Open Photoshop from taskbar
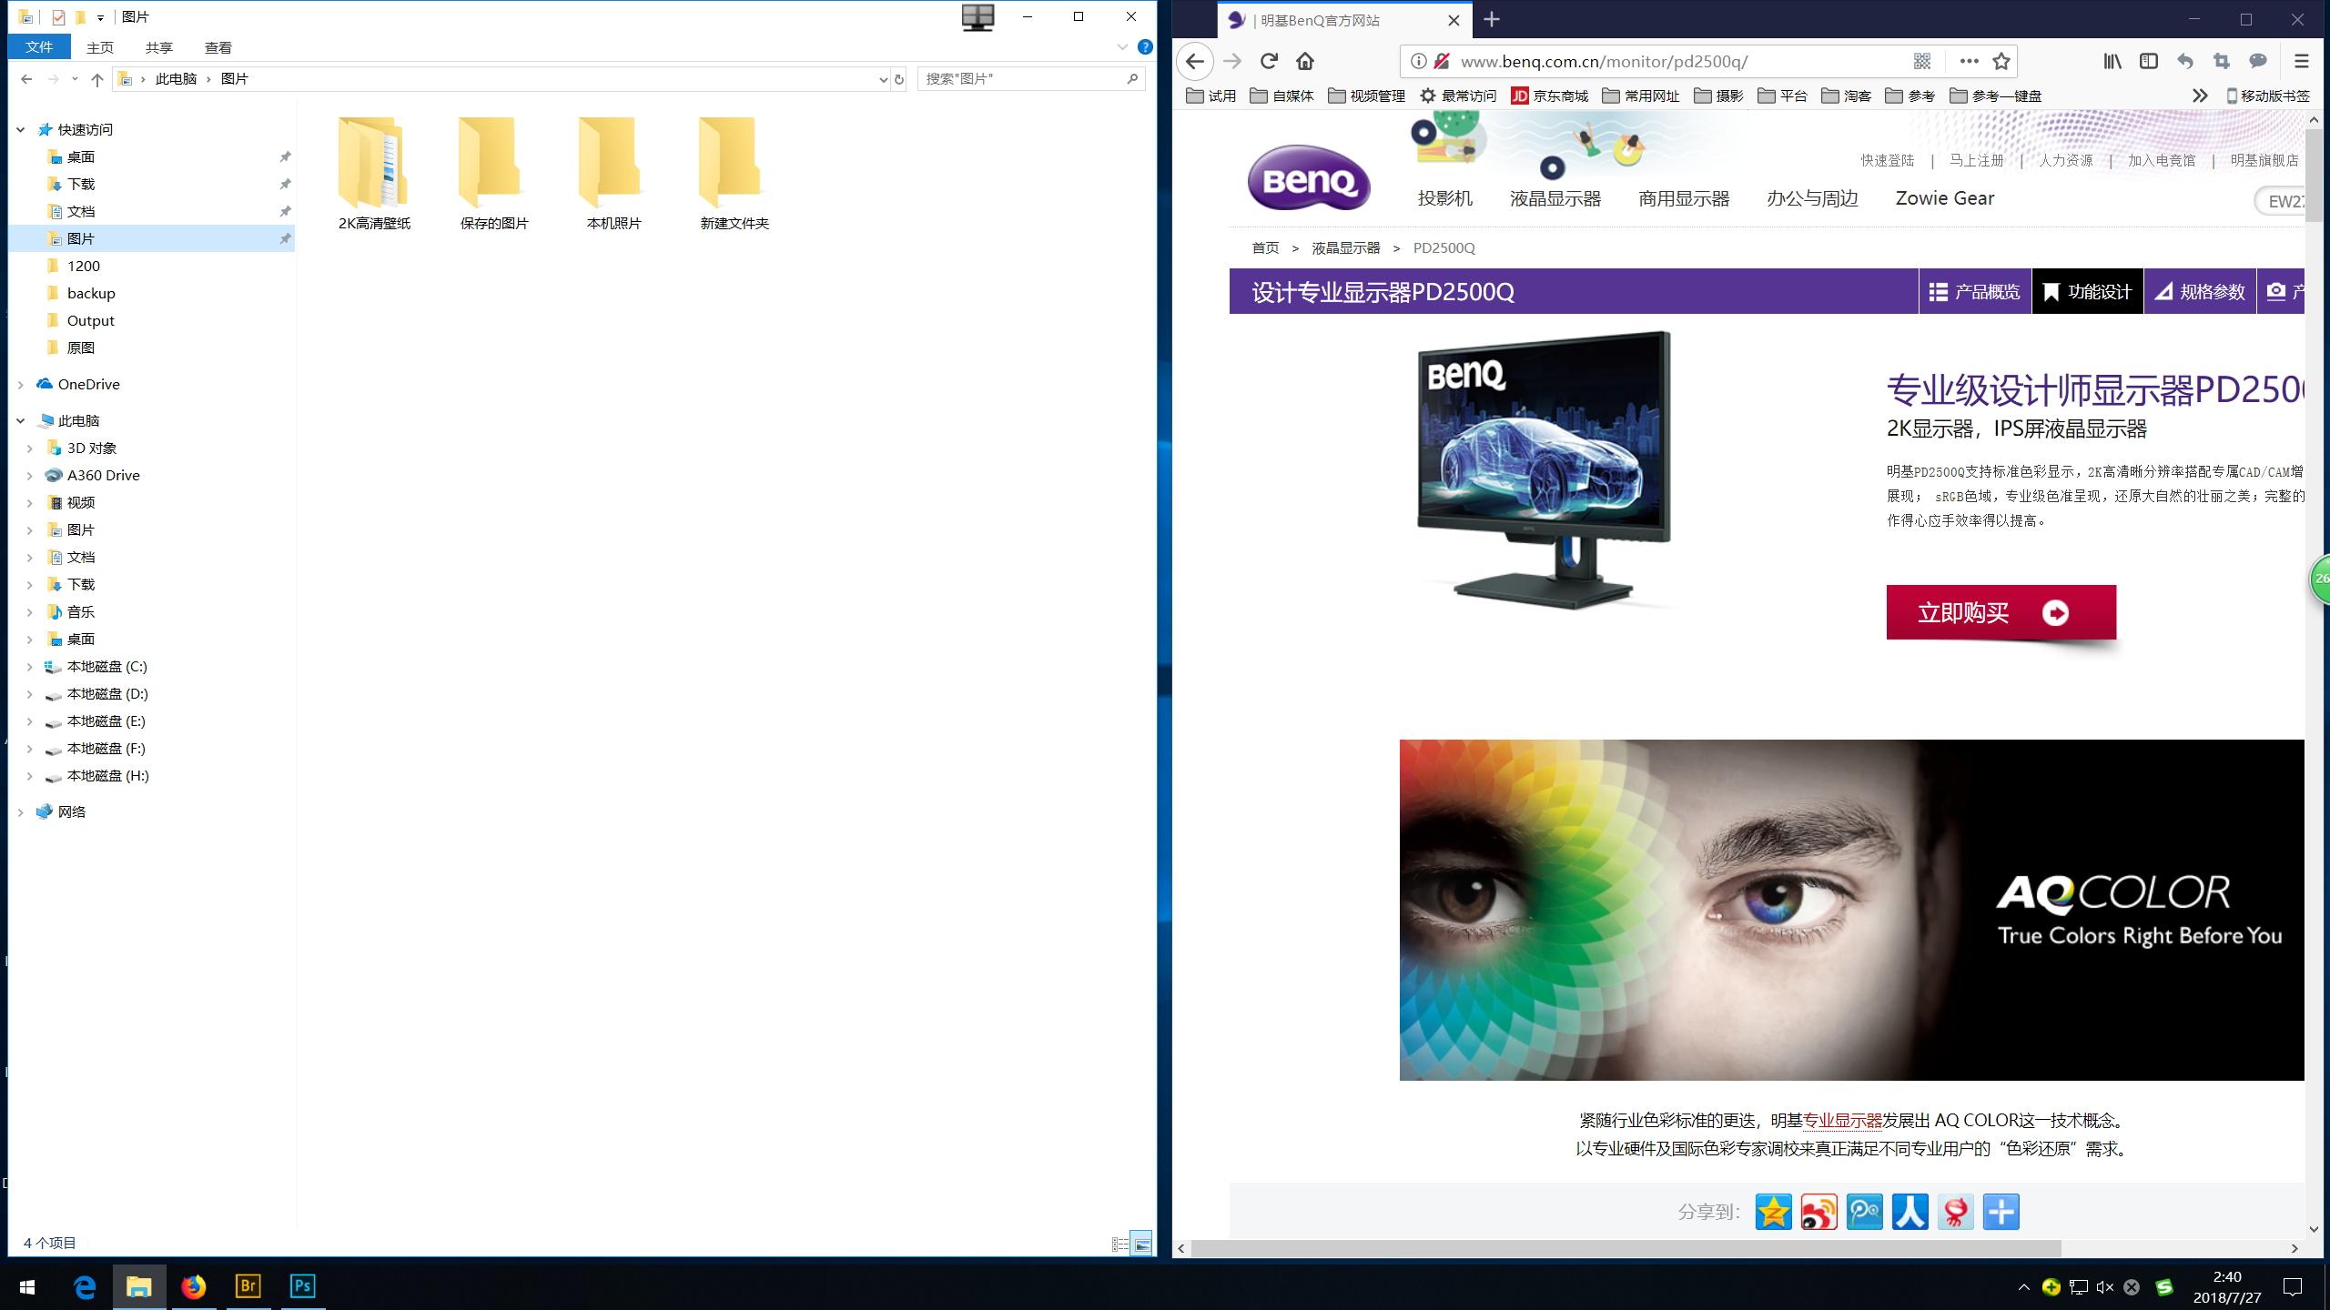Image resolution: width=2330 pixels, height=1310 pixels. pos(302,1286)
